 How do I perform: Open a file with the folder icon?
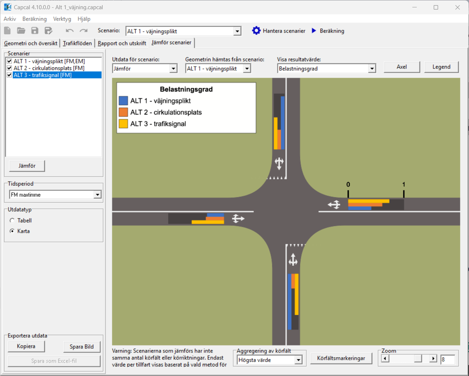click(x=21, y=31)
